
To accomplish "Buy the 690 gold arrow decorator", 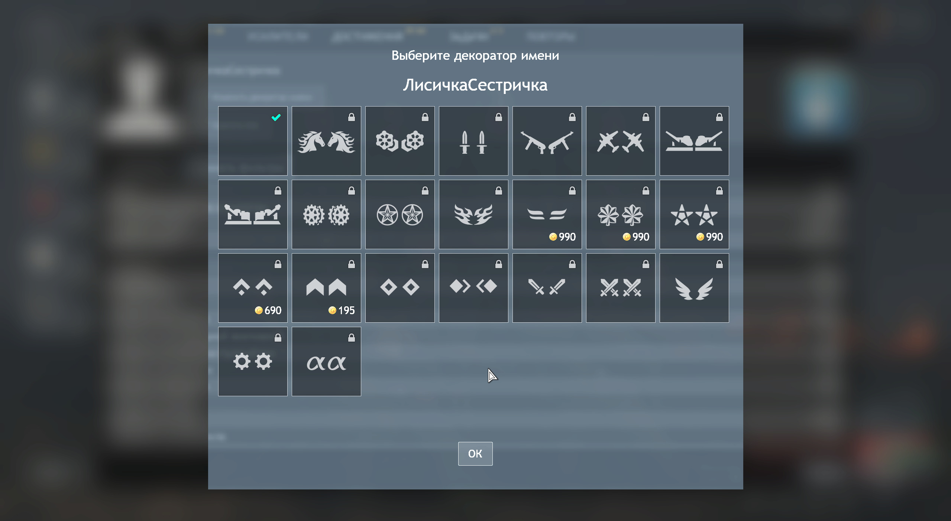I will coord(252,288).
